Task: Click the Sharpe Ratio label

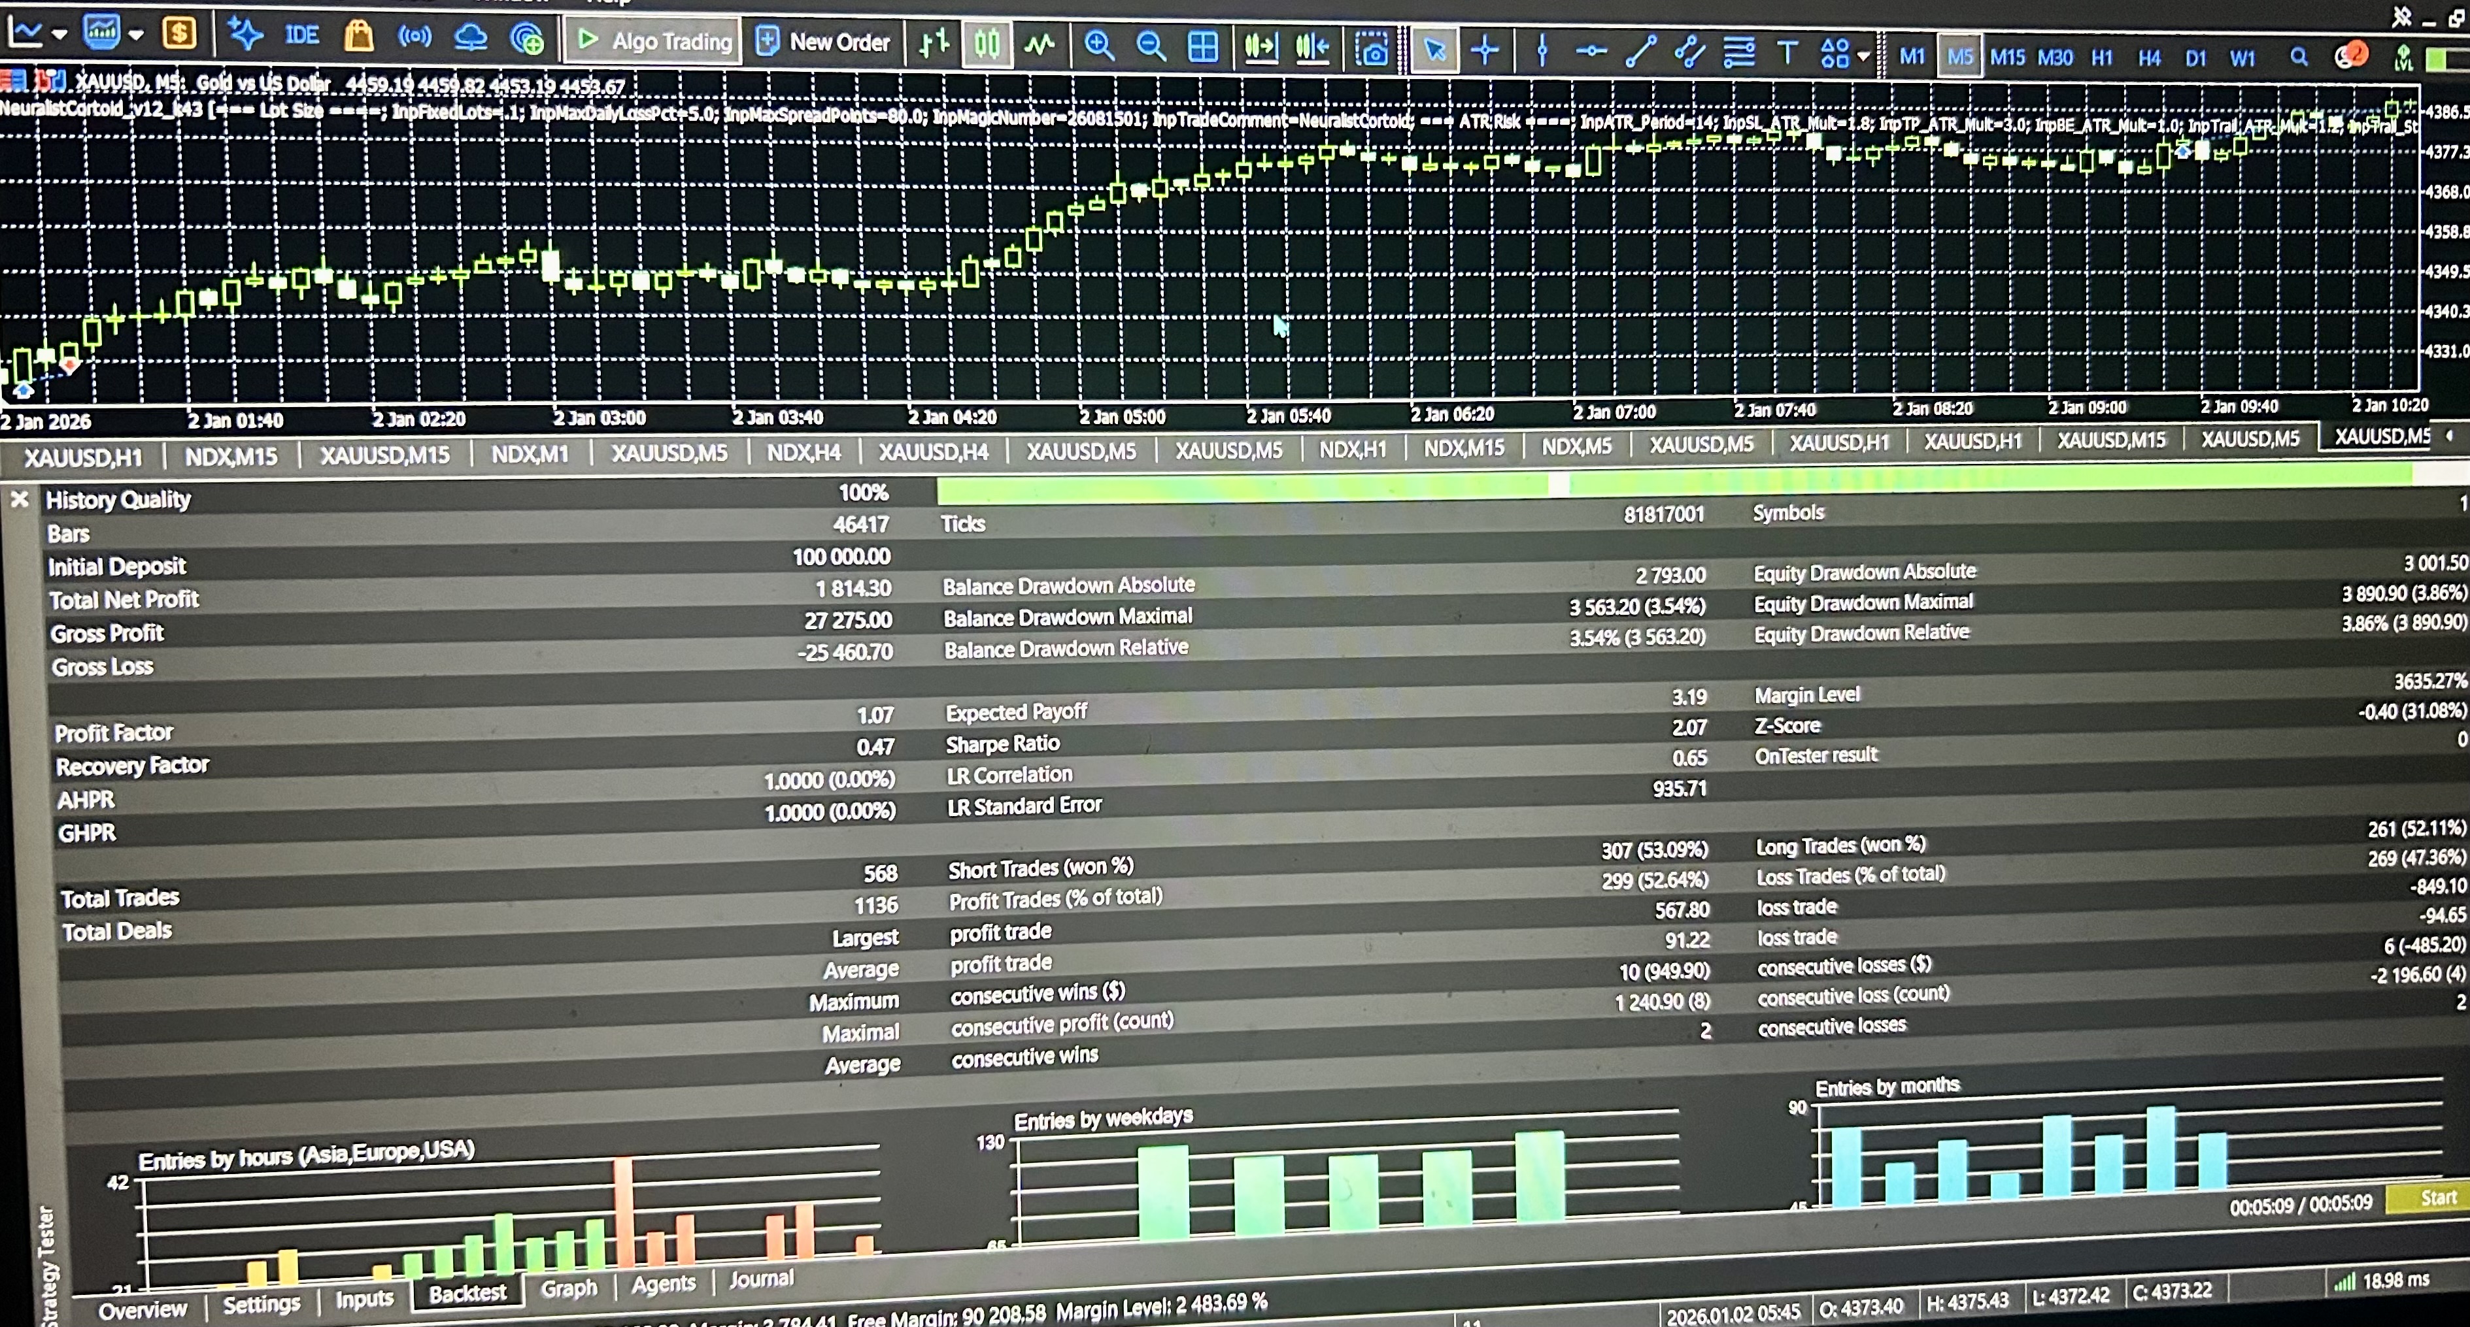Action: click(x=1002, y=744)
